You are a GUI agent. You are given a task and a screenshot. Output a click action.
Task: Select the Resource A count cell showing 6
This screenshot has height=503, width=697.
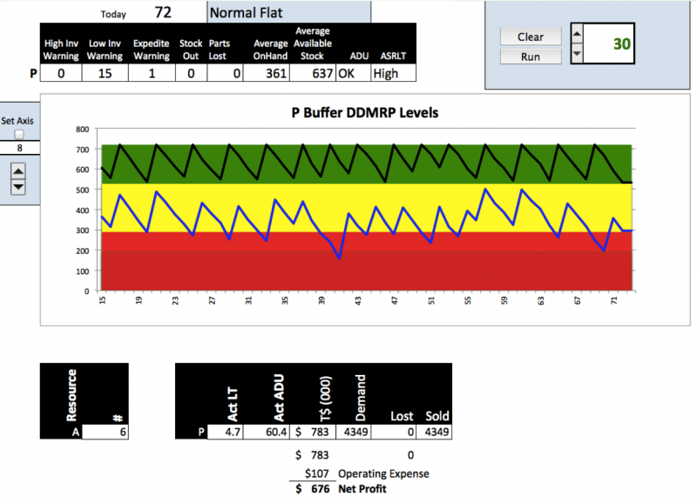[x=105, y=432]
